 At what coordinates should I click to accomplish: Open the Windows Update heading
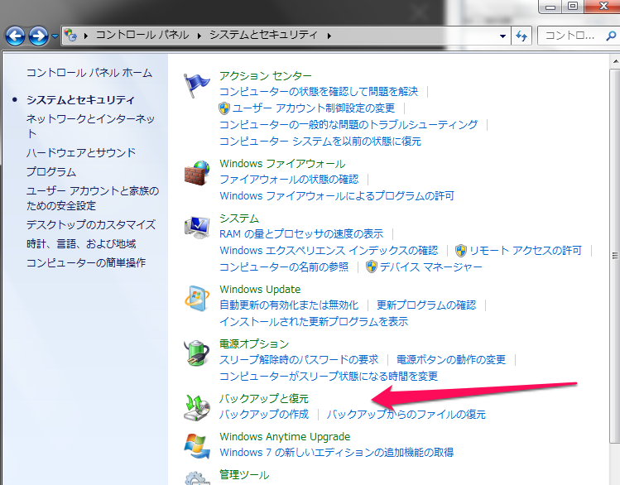(260, 290)
